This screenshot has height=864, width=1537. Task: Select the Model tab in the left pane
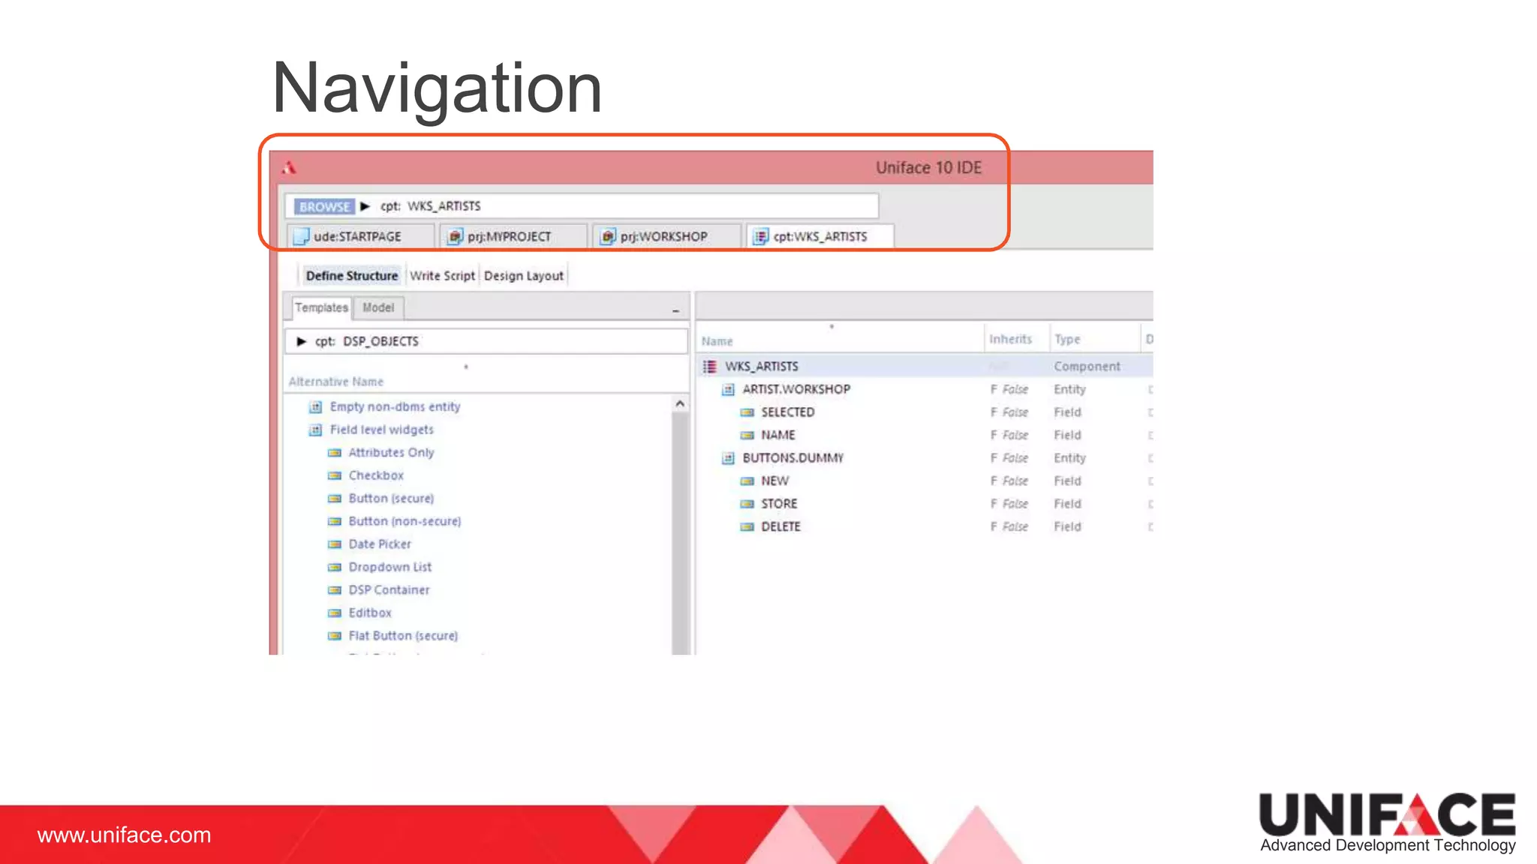pos(378,307)
